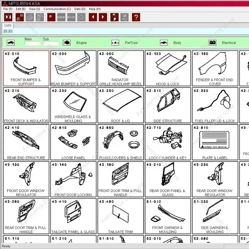Select the CAPS tab

point(8,26)
